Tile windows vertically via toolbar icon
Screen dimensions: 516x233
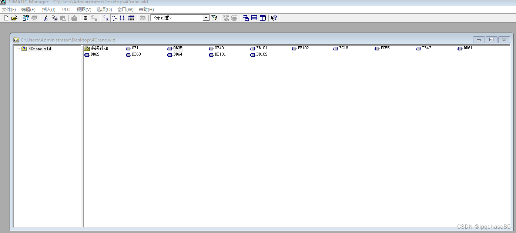click(x=263, y=18)
